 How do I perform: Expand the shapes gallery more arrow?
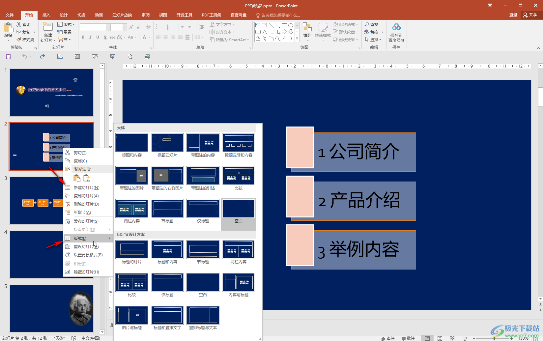297,39
